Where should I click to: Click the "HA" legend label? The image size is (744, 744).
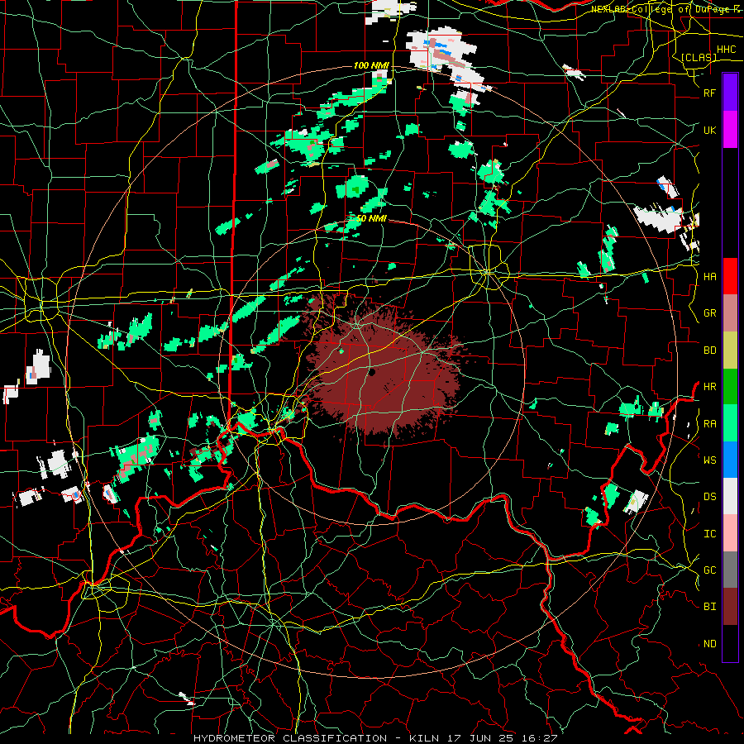tap(709, 277)
